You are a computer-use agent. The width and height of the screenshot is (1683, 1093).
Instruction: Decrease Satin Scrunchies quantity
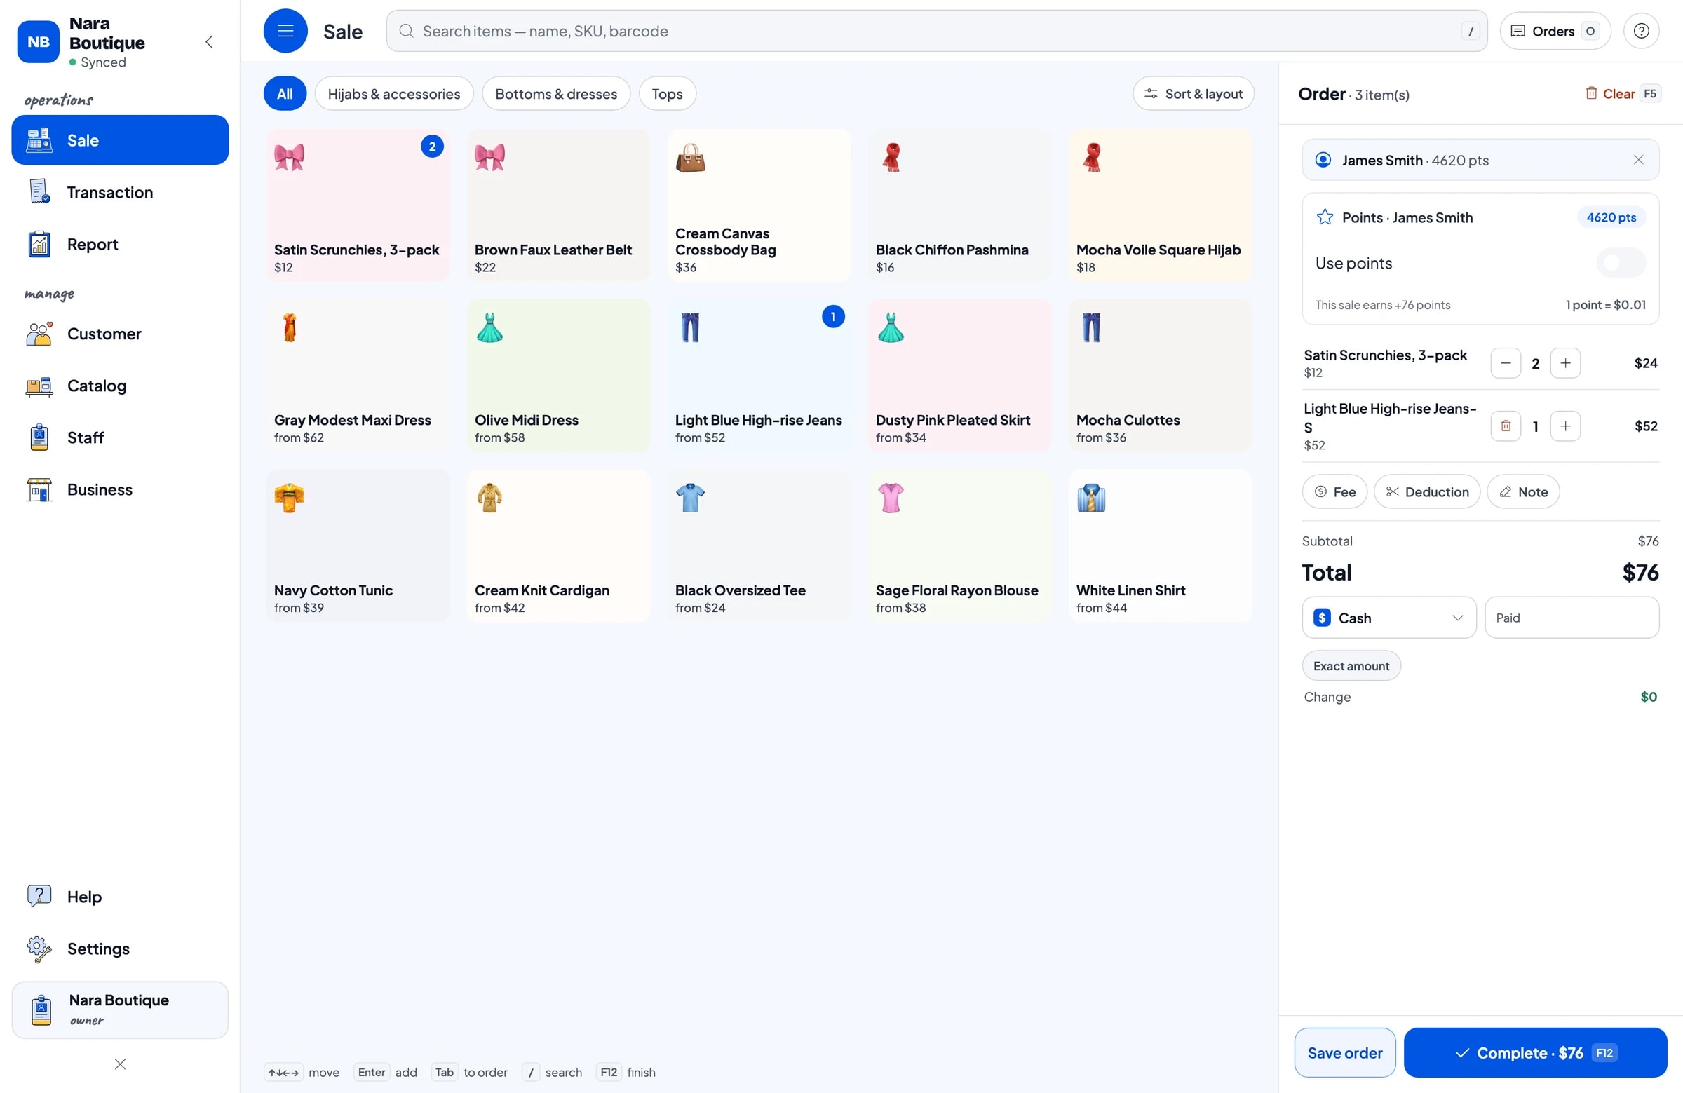tap(1506, 363)
